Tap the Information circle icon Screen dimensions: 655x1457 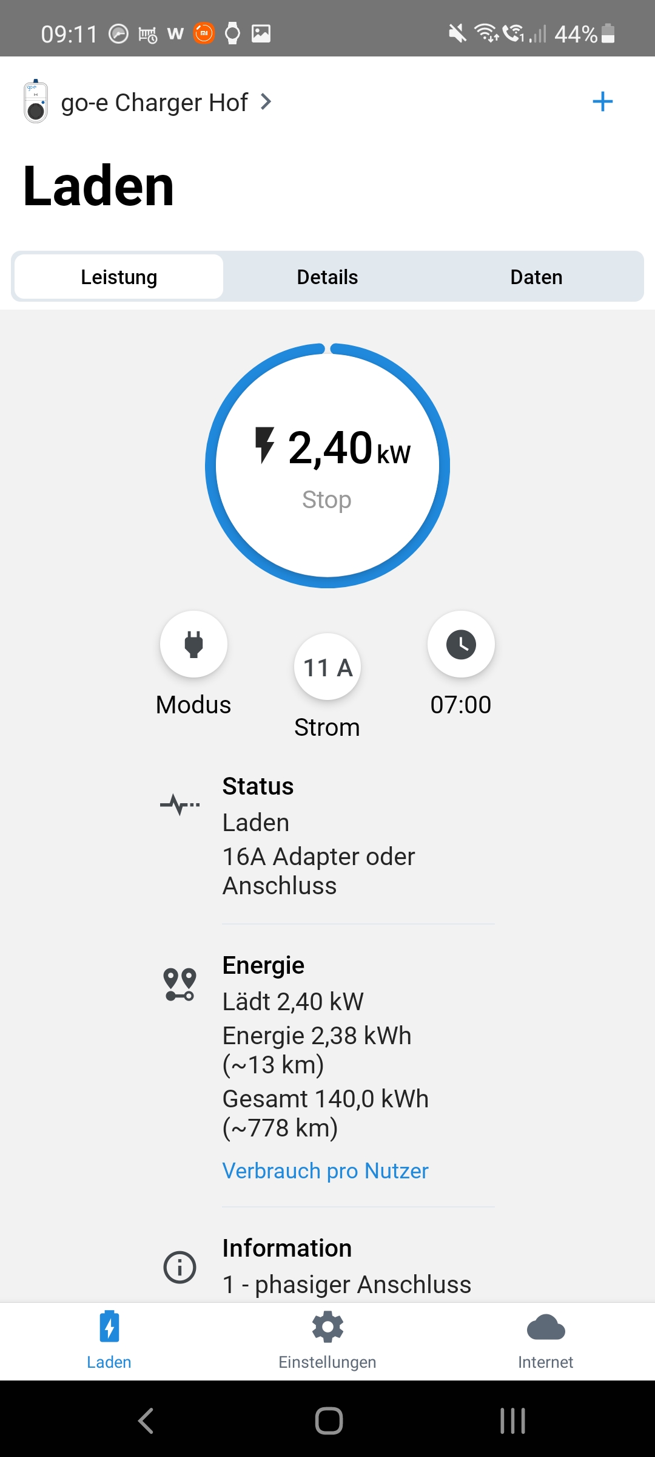pyautogui.click(x=180, y=1267)
